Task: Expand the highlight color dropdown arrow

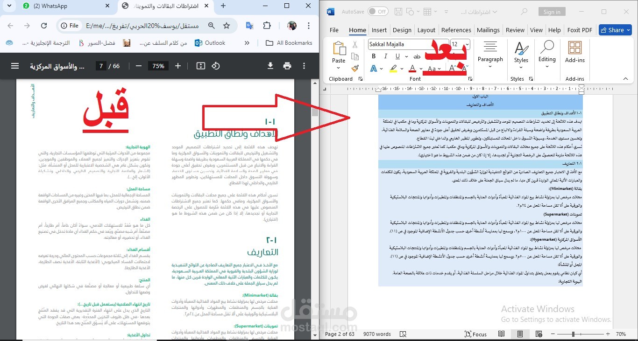Action: (x=402, y=69)
